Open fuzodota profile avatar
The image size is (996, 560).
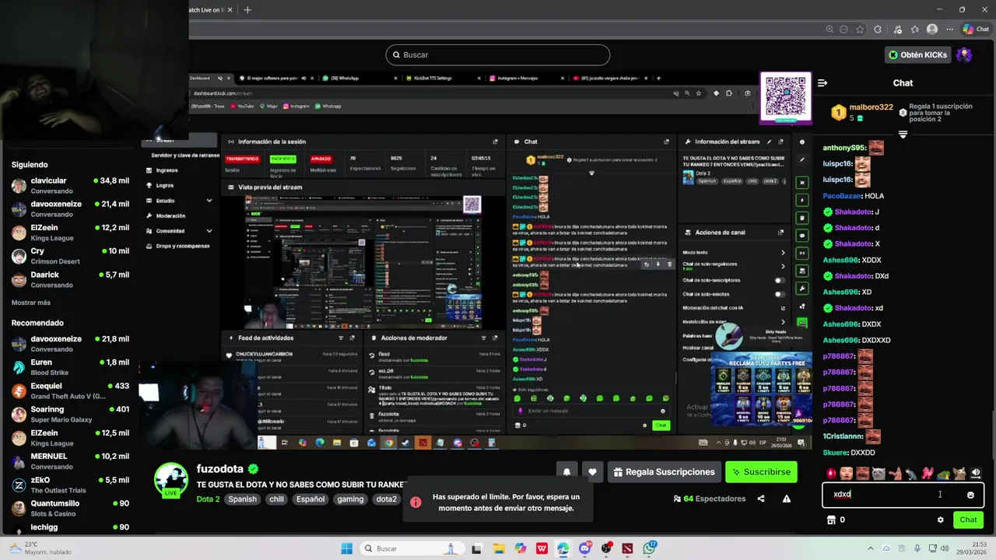pyautogui.click(x=171, y=481)
